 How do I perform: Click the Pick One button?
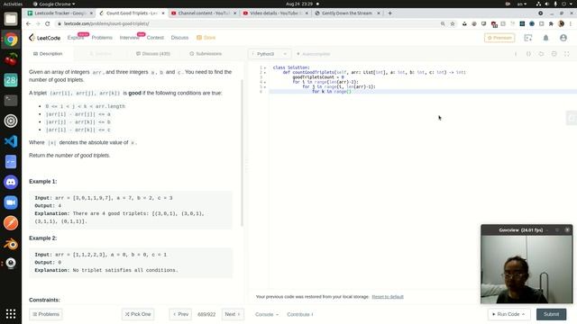pos(138,314)
